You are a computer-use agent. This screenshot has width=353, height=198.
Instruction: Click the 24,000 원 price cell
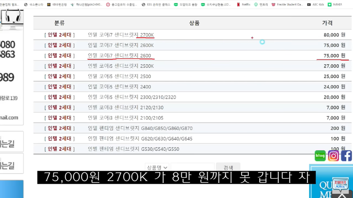coord(334,87)
